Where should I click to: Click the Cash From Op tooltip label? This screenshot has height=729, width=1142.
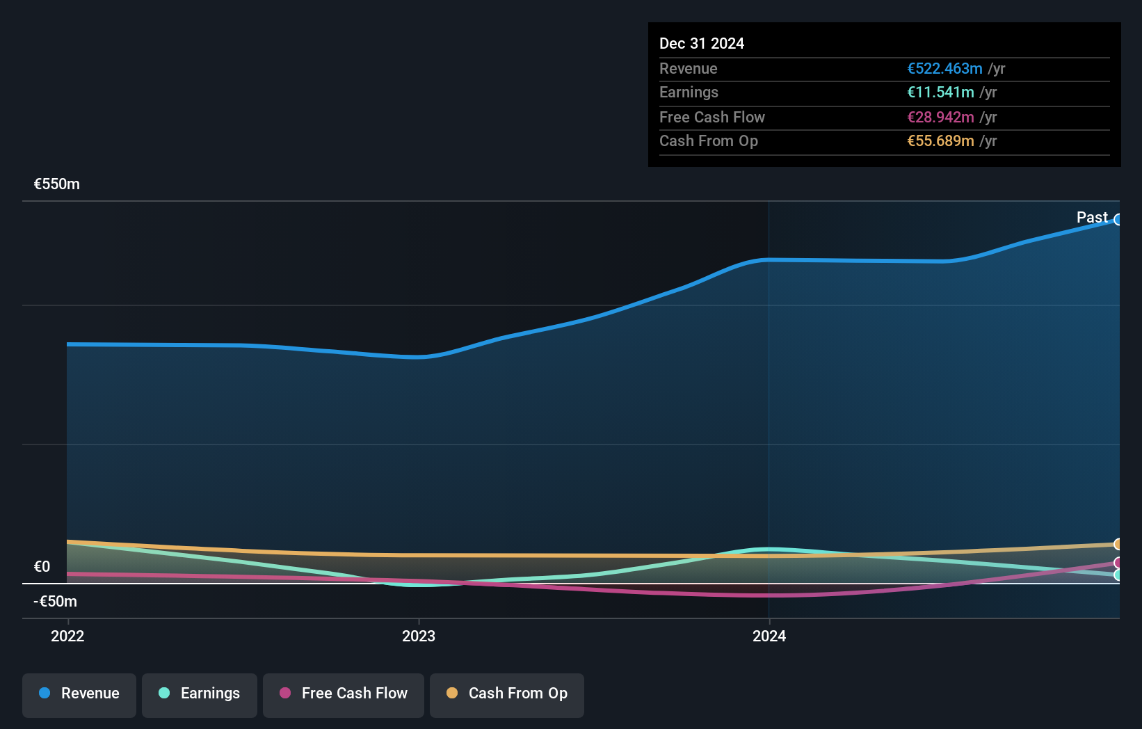tap(709, 141)
